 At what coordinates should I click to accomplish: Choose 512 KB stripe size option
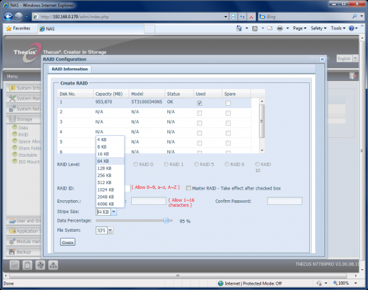[x=110, y=183]
